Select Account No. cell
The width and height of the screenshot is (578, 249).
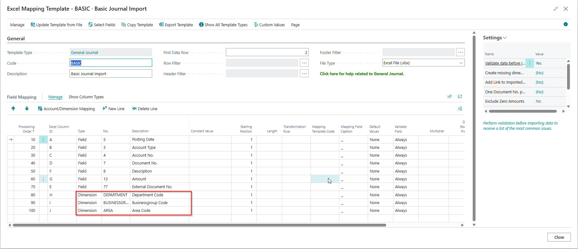[160, 155]
